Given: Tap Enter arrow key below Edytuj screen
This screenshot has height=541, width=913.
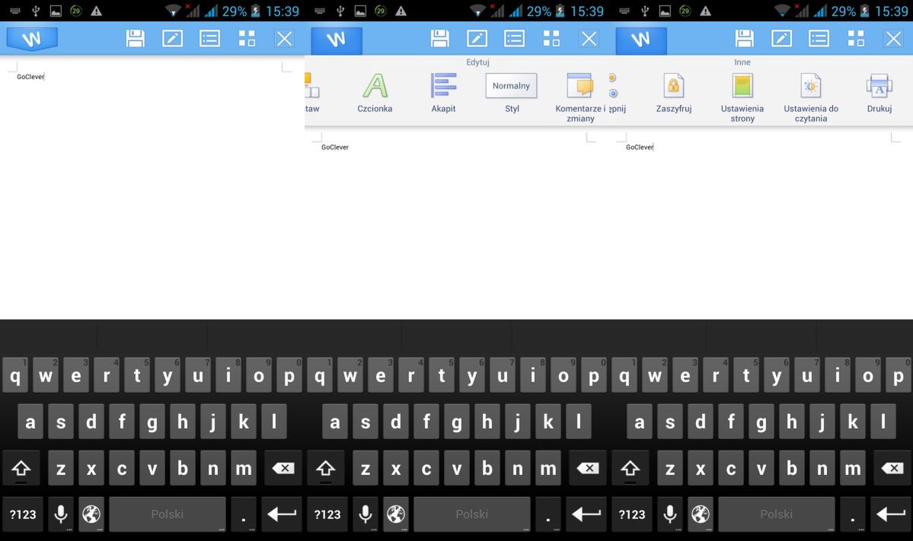Looking at the screenshot, I should pyautogui.click(x=586, y=514).
